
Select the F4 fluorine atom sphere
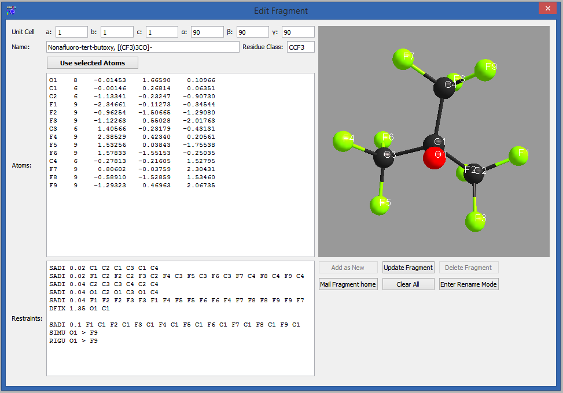[x=344, y=140]
